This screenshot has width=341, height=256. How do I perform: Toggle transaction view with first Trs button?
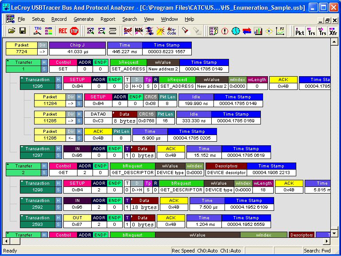[x=311, y=31]
